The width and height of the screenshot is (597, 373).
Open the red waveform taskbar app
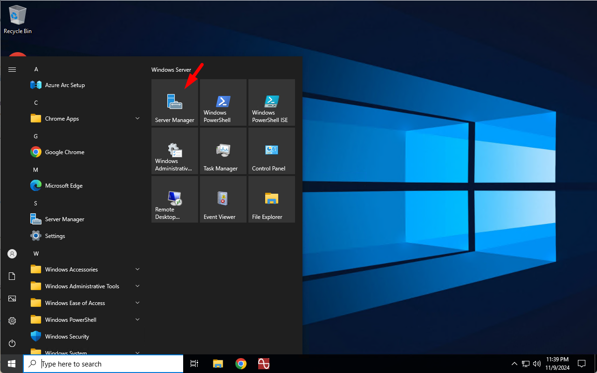point(264,364)
